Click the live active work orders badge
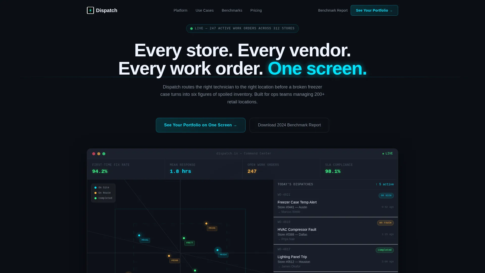This screenshot has width=485, height=273. 243,29
